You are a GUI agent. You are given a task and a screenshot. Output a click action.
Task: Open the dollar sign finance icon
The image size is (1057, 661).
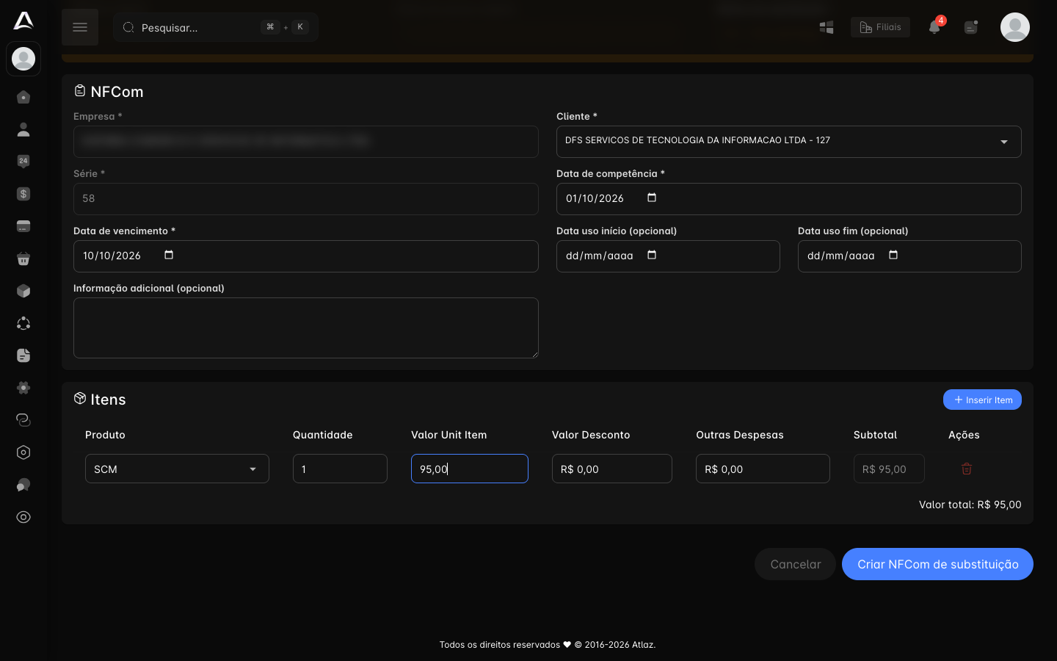(23, 194)
